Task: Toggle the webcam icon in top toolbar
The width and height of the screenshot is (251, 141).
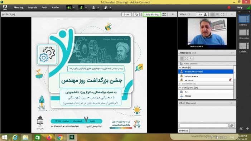Action: click(93, 8)
